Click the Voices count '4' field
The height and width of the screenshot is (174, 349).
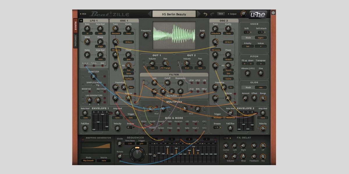coord(261,46)
